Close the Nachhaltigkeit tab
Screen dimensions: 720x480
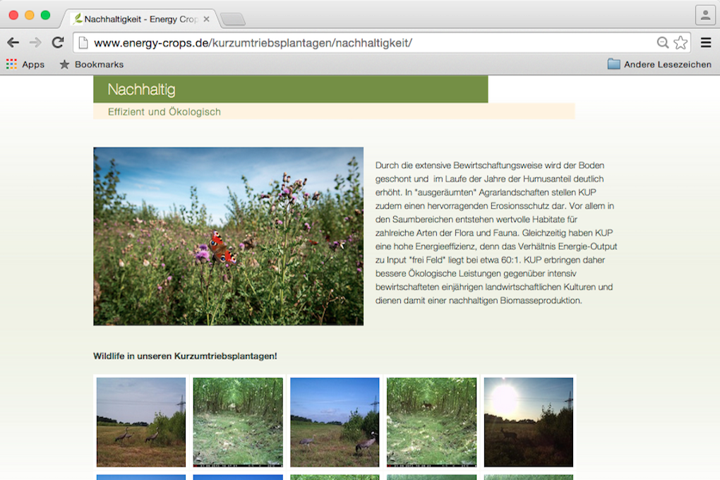[207, 19]
